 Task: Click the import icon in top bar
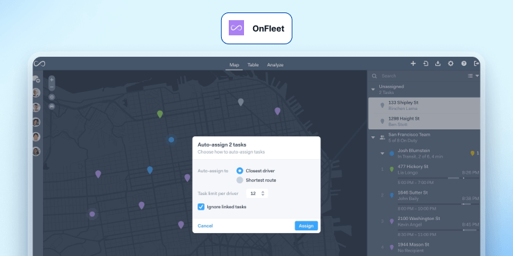coord(426,64)
